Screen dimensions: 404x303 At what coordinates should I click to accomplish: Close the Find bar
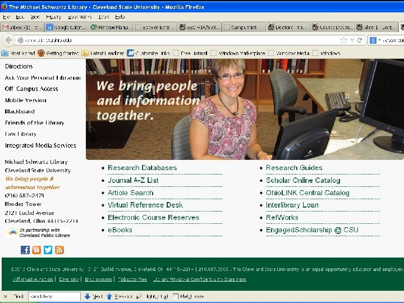point(6,297)
